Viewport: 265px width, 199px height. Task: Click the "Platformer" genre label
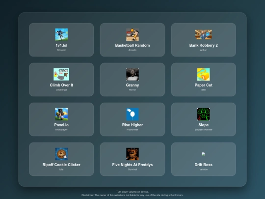pos(132,130)
